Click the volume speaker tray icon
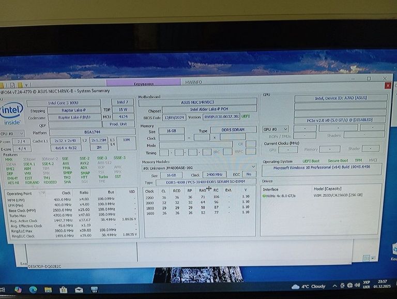 pyautogui.click(x=357, y=286)
